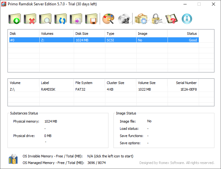Click the File System column header
Image resolution: width=221 pixels, height=169 pixels.
pos(89,83)
